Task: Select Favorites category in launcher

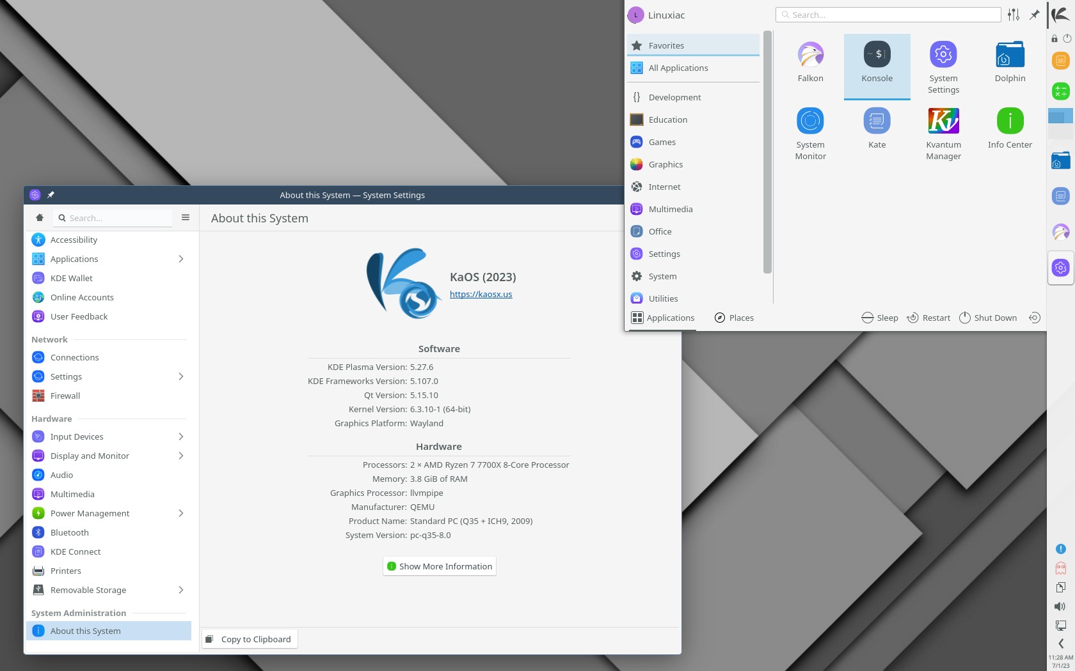Action: click(x=693, y=45)
